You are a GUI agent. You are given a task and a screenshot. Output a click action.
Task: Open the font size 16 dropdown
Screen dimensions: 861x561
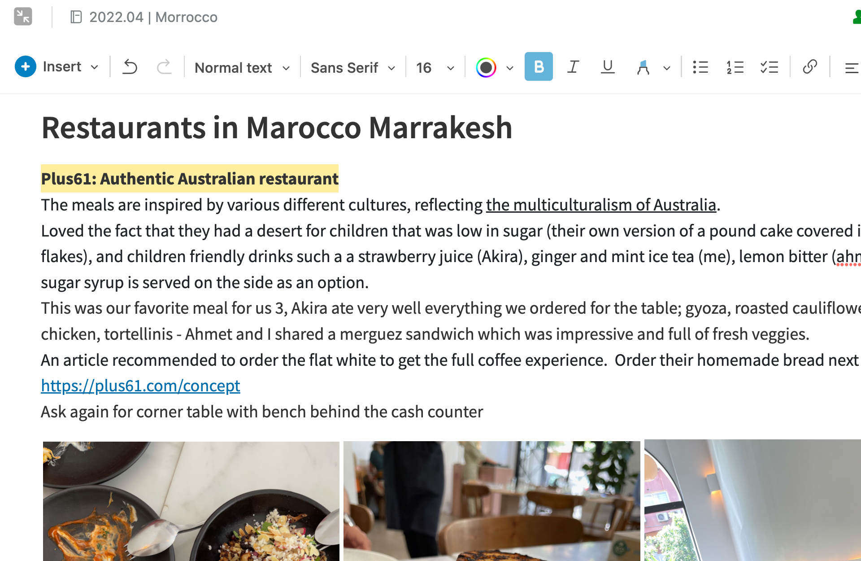click(435, 68)
